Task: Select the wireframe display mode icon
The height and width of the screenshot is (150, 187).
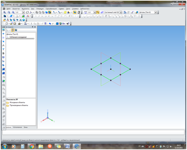Action: [37, 12]
